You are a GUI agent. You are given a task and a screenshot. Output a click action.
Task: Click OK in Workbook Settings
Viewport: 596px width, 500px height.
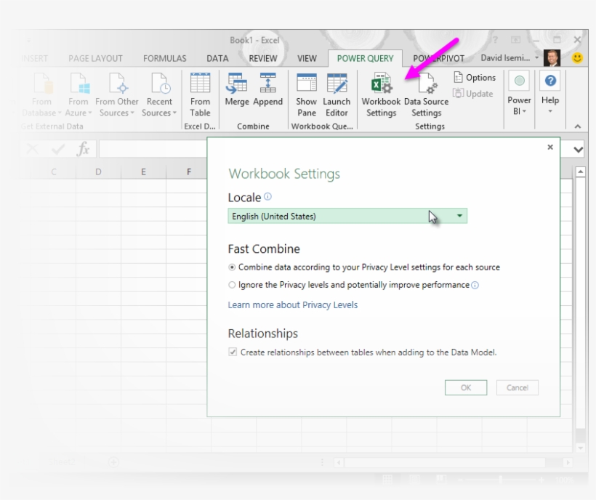tap(466, 387)
